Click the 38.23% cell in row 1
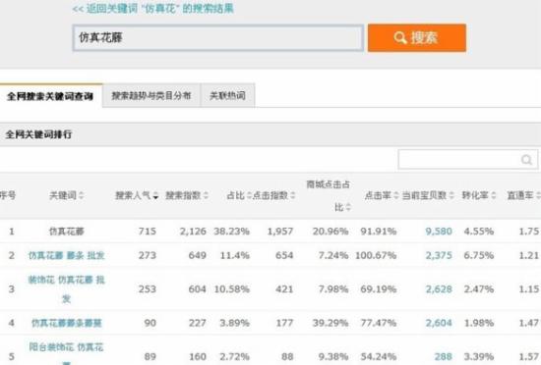 (x=231, y=232)
